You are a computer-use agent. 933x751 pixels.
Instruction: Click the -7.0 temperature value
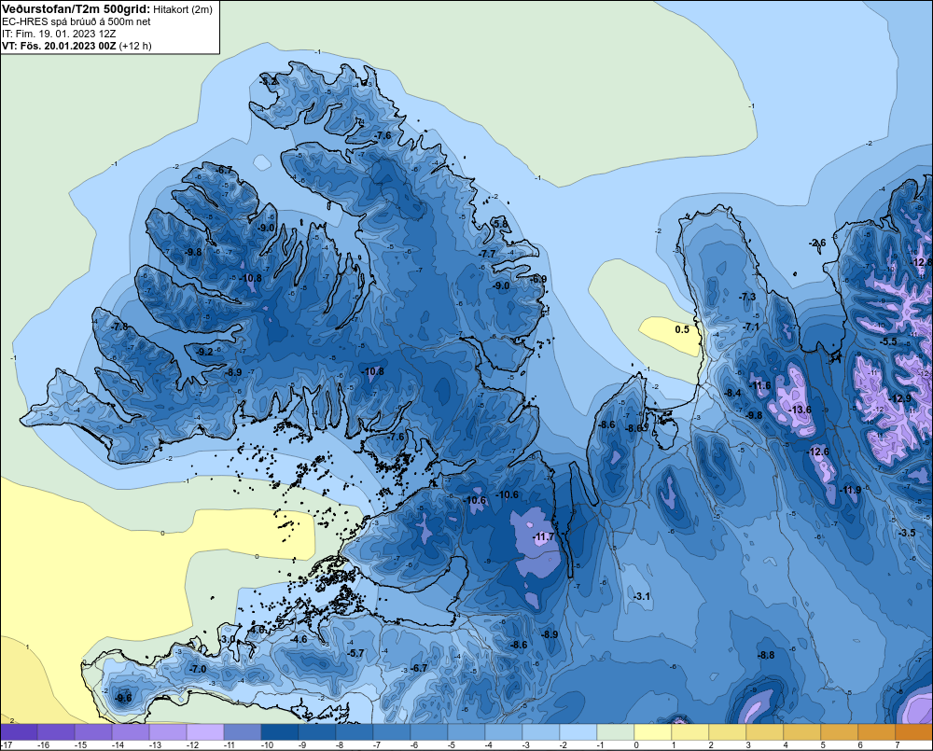click(x=198, y=669)
